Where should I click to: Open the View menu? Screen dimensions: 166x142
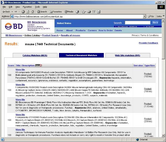point(18,7)
